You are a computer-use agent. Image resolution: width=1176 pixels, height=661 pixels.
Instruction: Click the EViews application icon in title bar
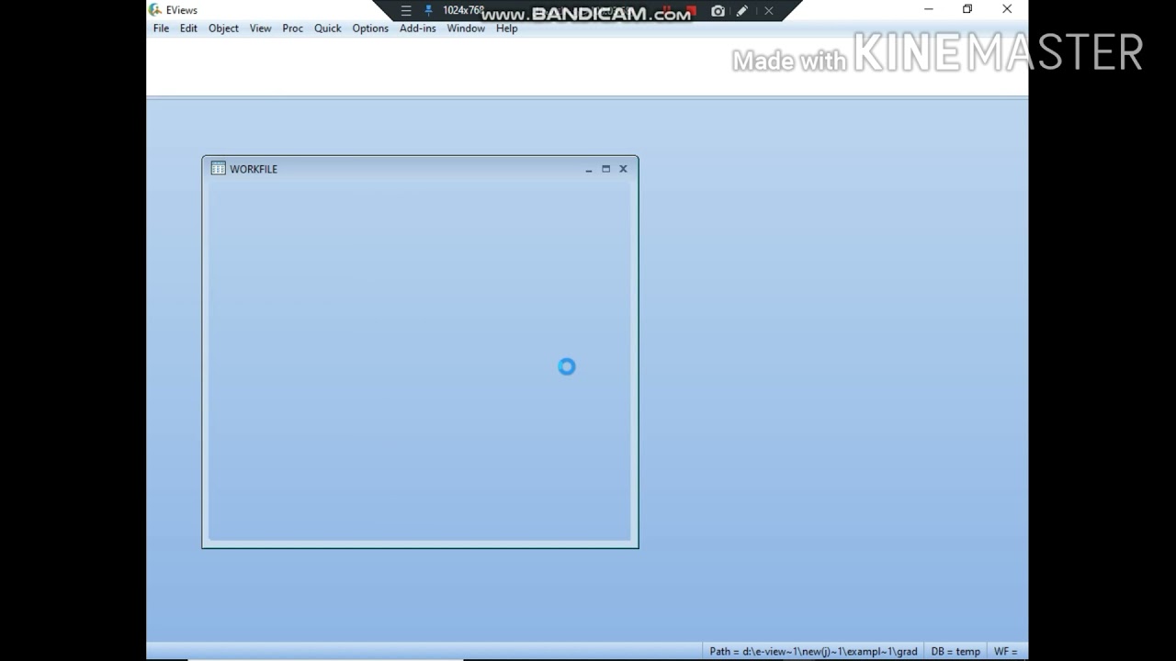155,9
